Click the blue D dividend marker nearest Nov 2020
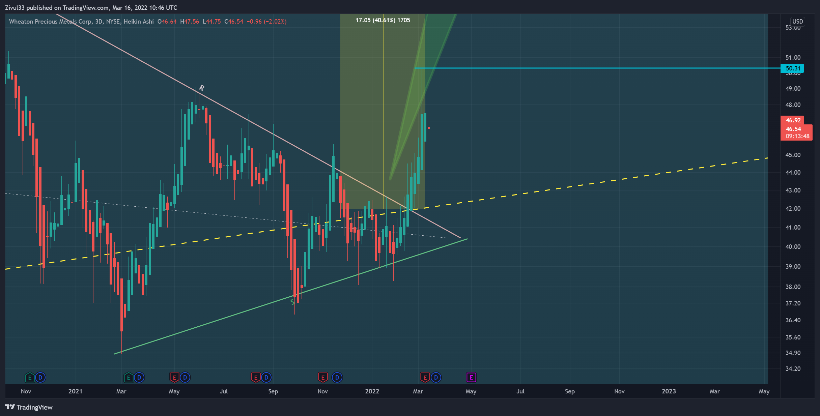 (x=40, y=378)
